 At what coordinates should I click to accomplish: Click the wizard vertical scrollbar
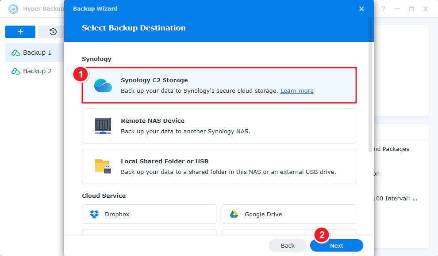click(x=370, y=85)
